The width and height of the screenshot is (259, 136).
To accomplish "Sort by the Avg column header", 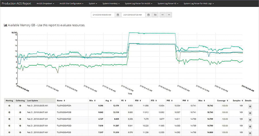I will [112, 101].
